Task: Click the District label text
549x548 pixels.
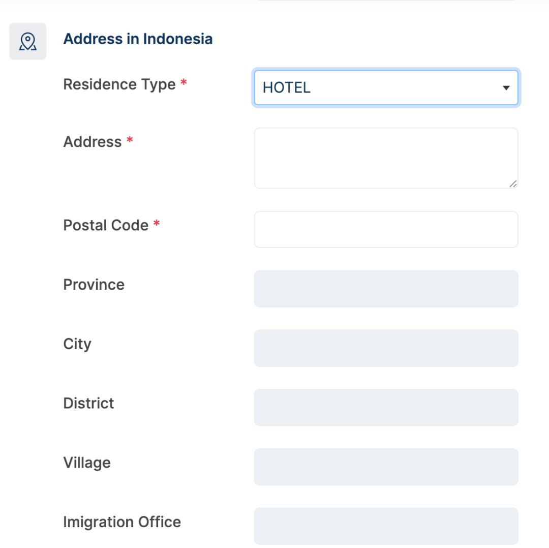Action: [x=88, y=404]
